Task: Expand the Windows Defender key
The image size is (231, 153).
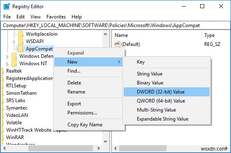Action: click(x=7, y=57)
